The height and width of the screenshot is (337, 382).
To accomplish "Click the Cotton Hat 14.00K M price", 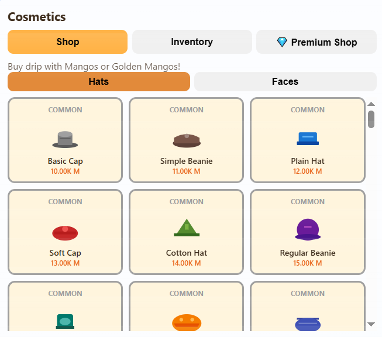I will (x=187, y=263).
